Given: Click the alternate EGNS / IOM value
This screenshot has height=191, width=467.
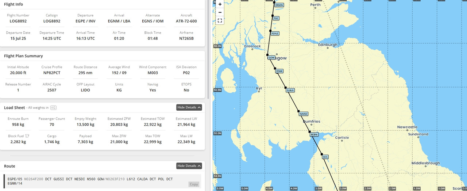Looking at the screenshot, I should [153, 21].
